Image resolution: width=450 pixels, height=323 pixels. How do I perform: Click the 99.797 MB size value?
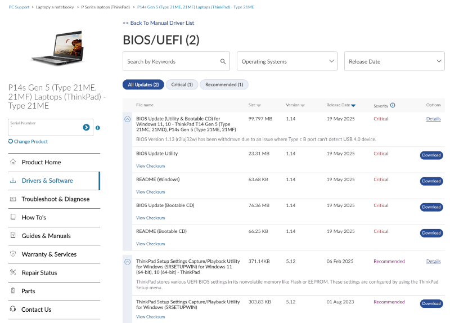point(260,119)
